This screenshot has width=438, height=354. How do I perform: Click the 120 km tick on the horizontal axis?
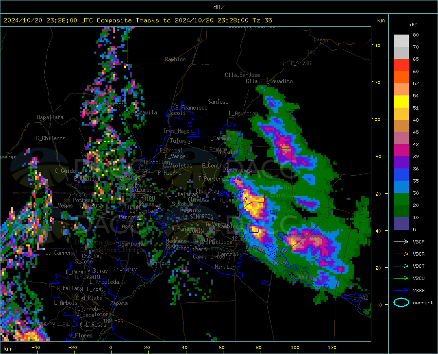(x=332, y=347)
